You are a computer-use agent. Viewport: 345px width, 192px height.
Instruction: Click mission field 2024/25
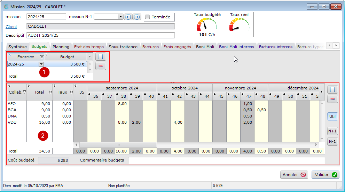[46, 17]
